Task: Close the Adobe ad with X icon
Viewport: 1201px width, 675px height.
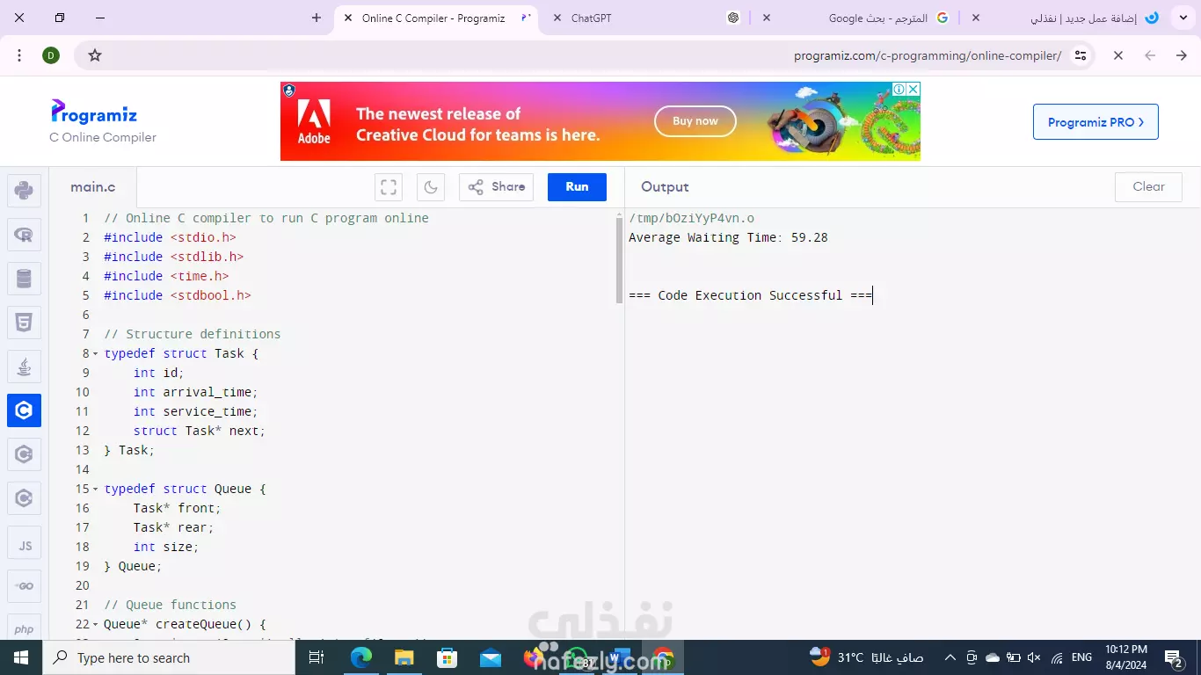Action: 913,89
